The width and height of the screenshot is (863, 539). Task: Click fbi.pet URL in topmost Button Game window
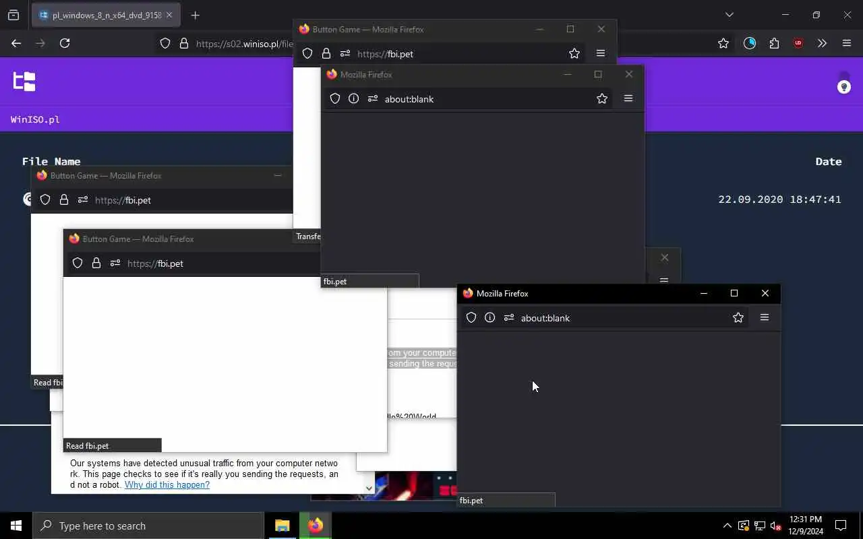(385, 54)
